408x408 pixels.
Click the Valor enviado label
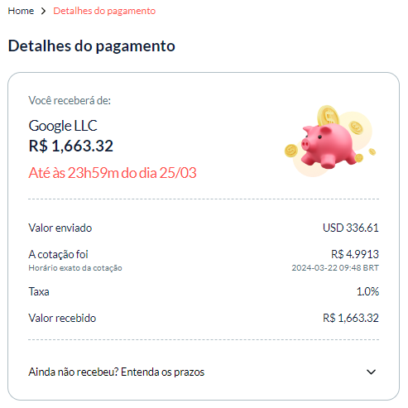tap(60, 228)
